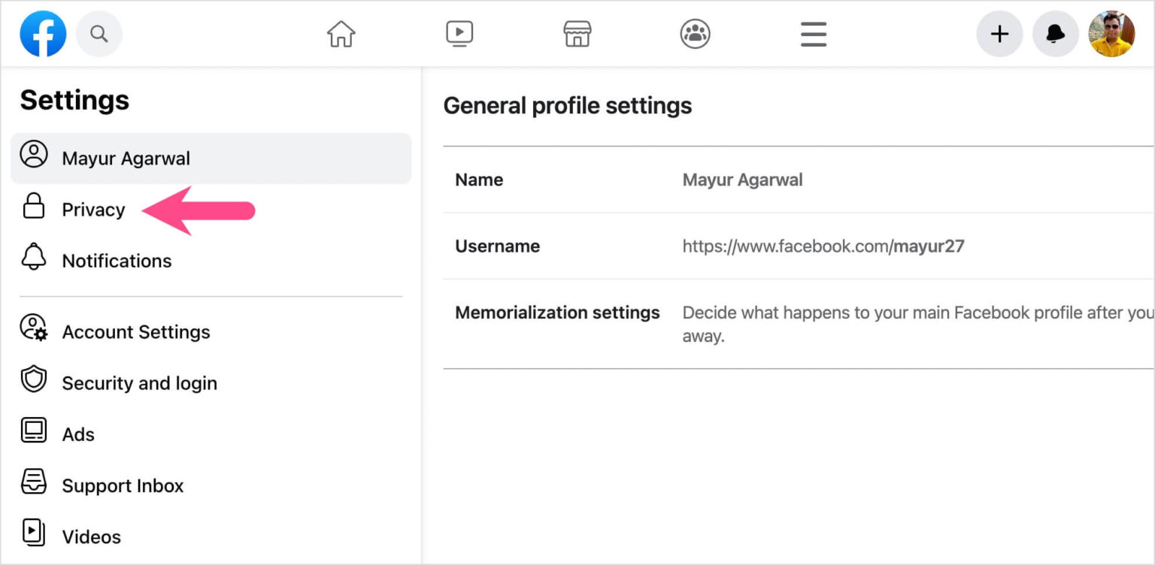Screen dimensions: 1155x565
Task: Click the Security and login shield icon
Action: pos(33,382)
